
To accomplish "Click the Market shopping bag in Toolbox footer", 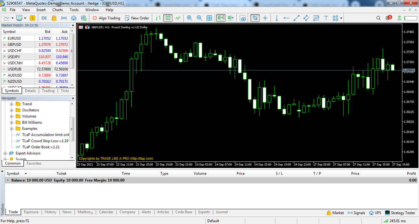I will (329, 213).
